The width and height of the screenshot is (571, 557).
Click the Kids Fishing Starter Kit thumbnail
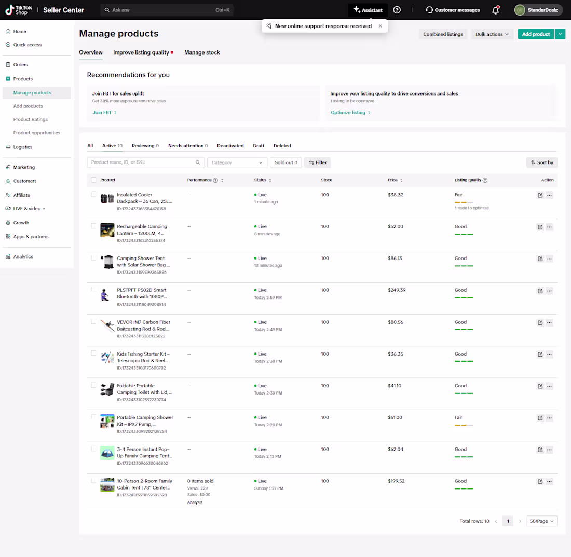click(x=107, y=357)
